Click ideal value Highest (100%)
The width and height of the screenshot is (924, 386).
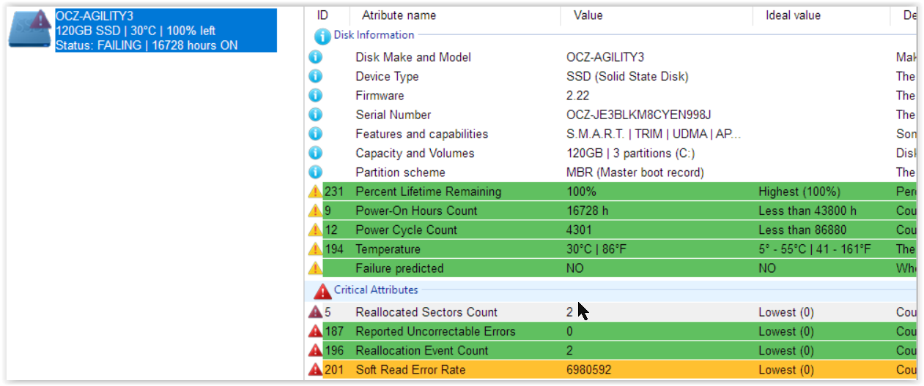click(799, 192)
